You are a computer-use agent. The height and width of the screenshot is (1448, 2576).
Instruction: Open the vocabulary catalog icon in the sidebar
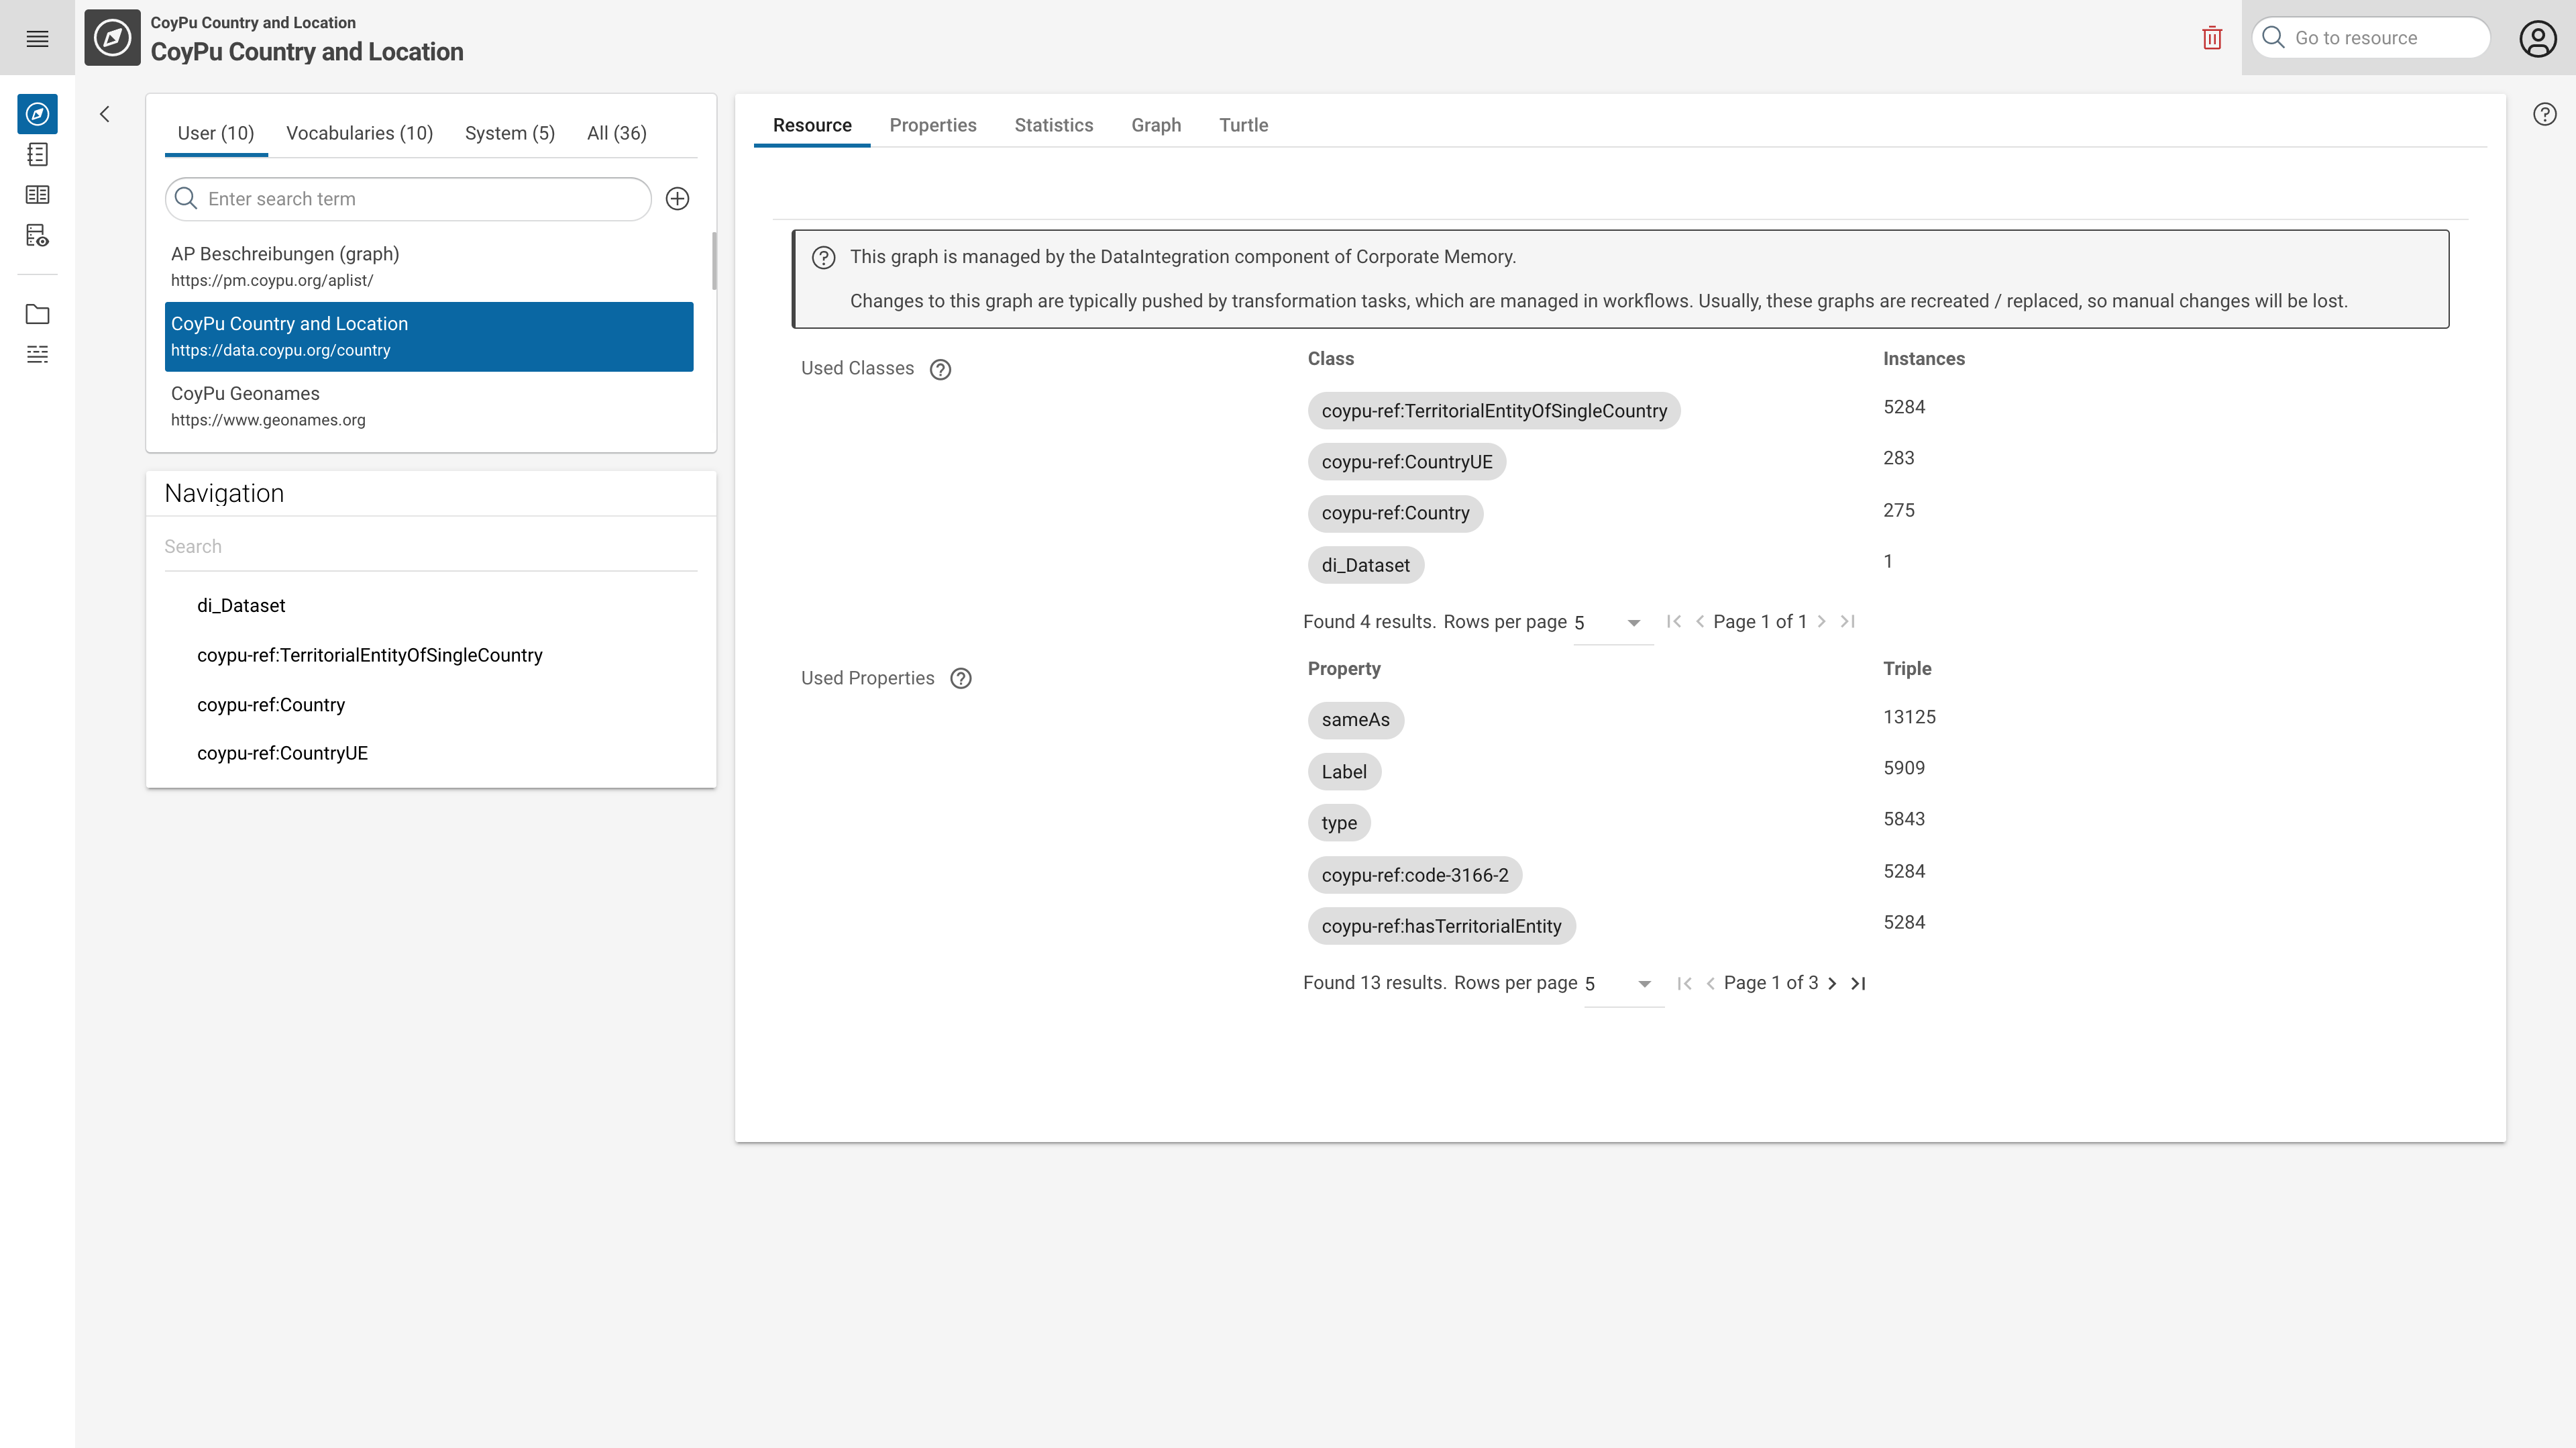click(37, 154)
